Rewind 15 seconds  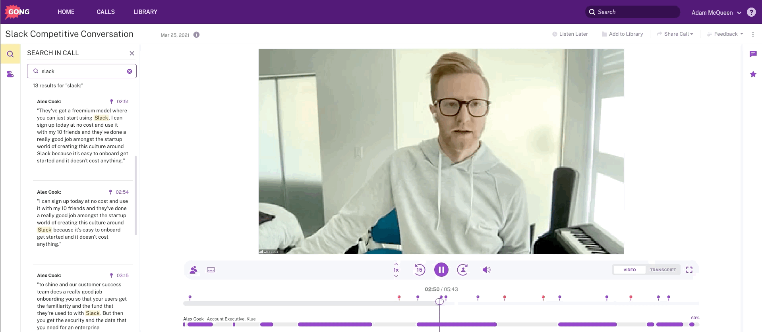click(420, 270)
